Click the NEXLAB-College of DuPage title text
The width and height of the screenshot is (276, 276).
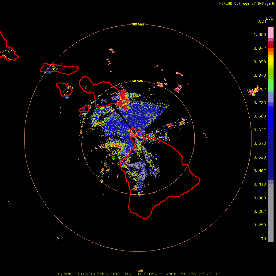click(245, 3)
